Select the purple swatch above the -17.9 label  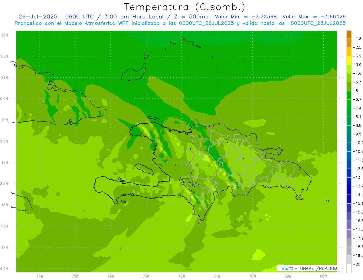coord(349,233)
